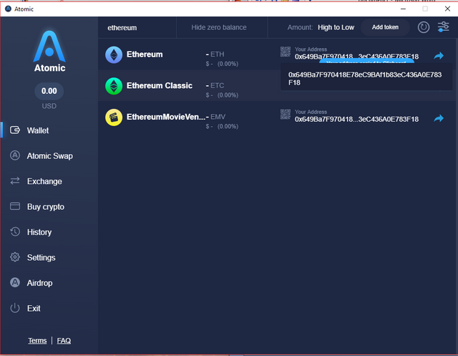Click the search field containing 'ethereum'
458x356 pixels.
137,27
